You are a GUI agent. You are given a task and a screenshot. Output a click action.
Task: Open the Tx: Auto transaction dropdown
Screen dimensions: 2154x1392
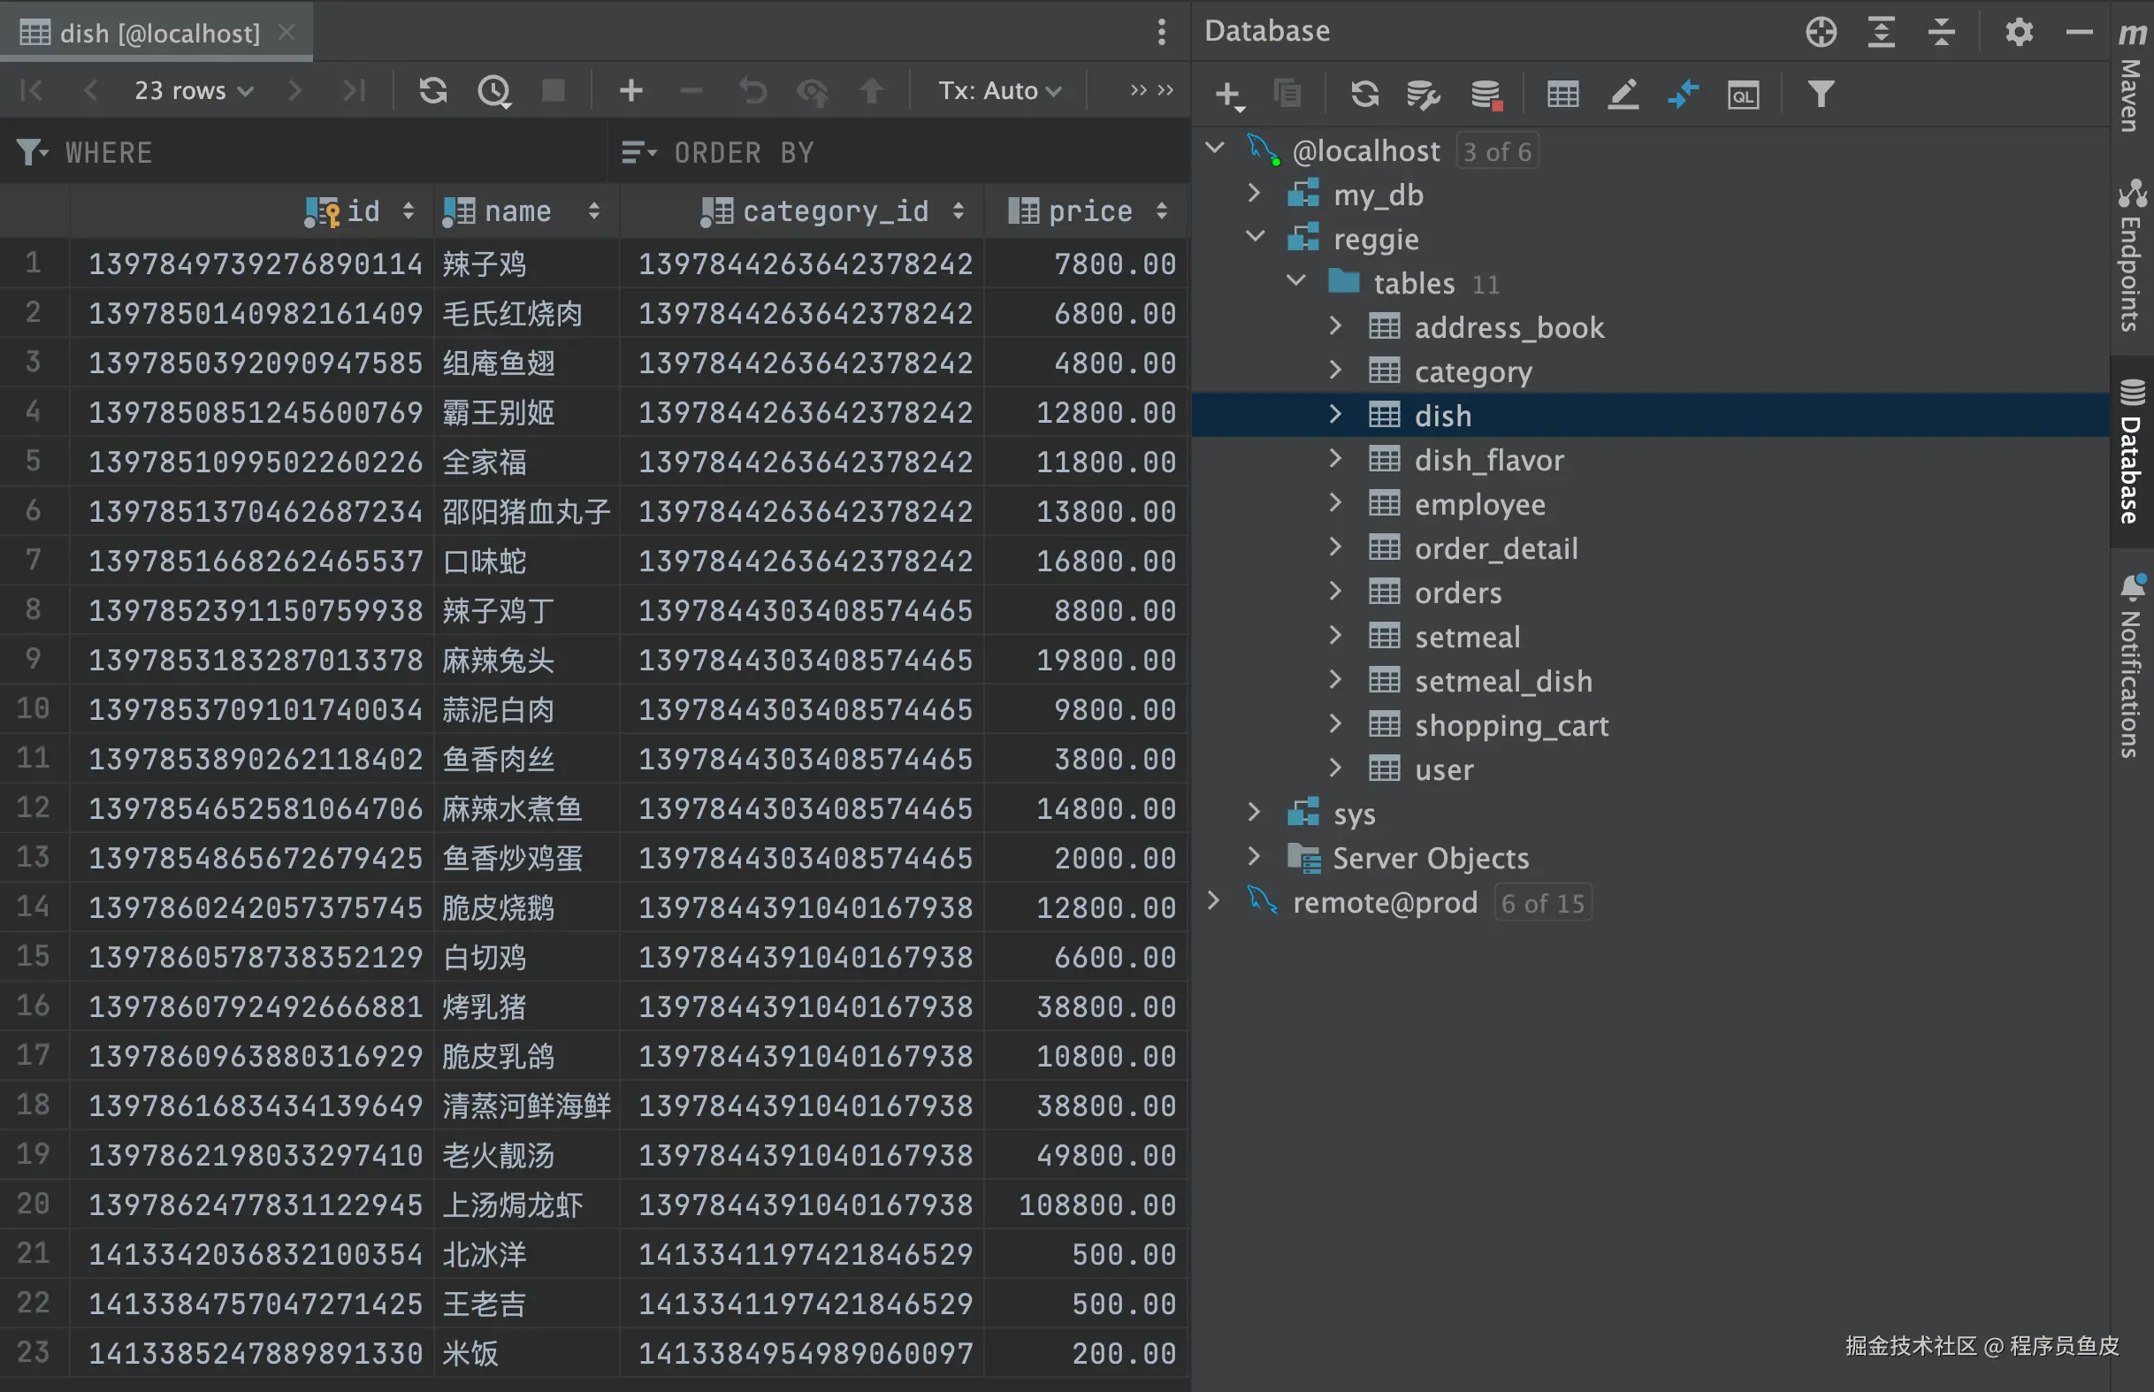point(999,90)
